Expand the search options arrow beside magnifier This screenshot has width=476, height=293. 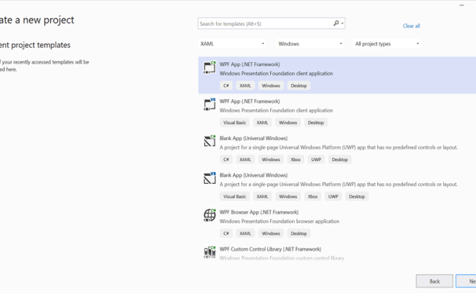pyautogui.click(x=343, y=23)
